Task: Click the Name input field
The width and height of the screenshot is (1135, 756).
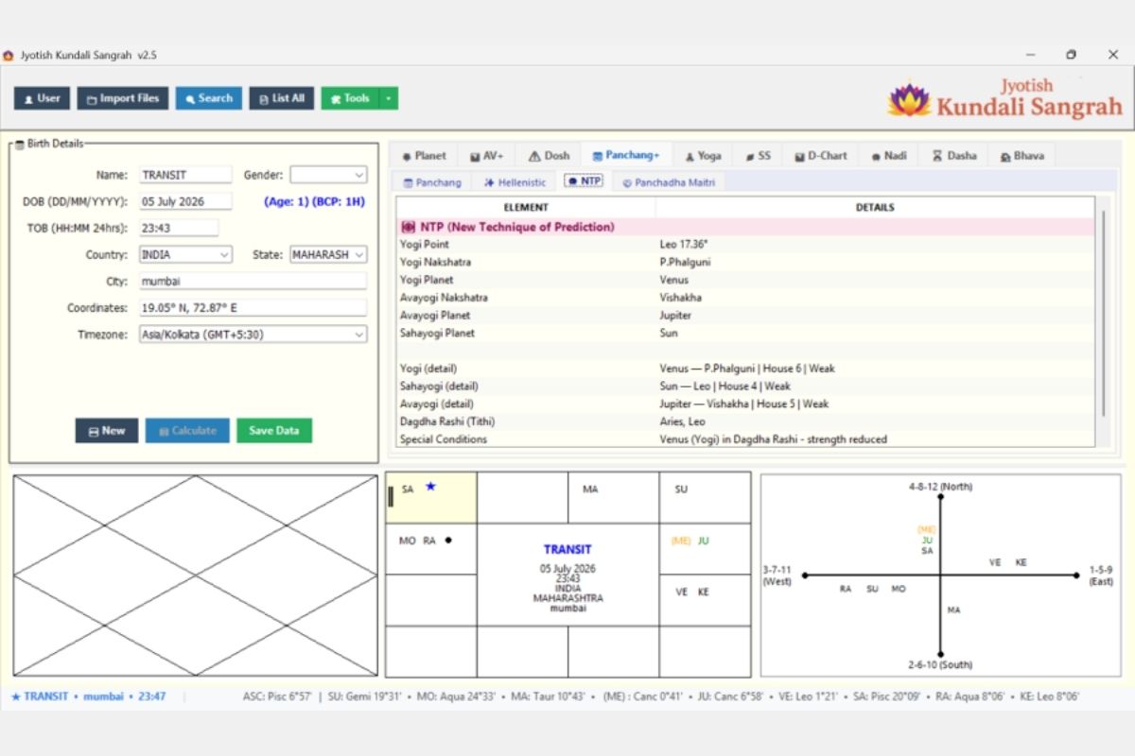Action: click(185, 175)
